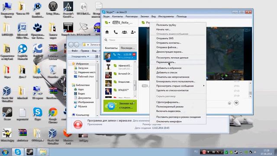Open Steam from the taskbar
The width and height of the screenshot is (277, 156).
pos(30,152)
